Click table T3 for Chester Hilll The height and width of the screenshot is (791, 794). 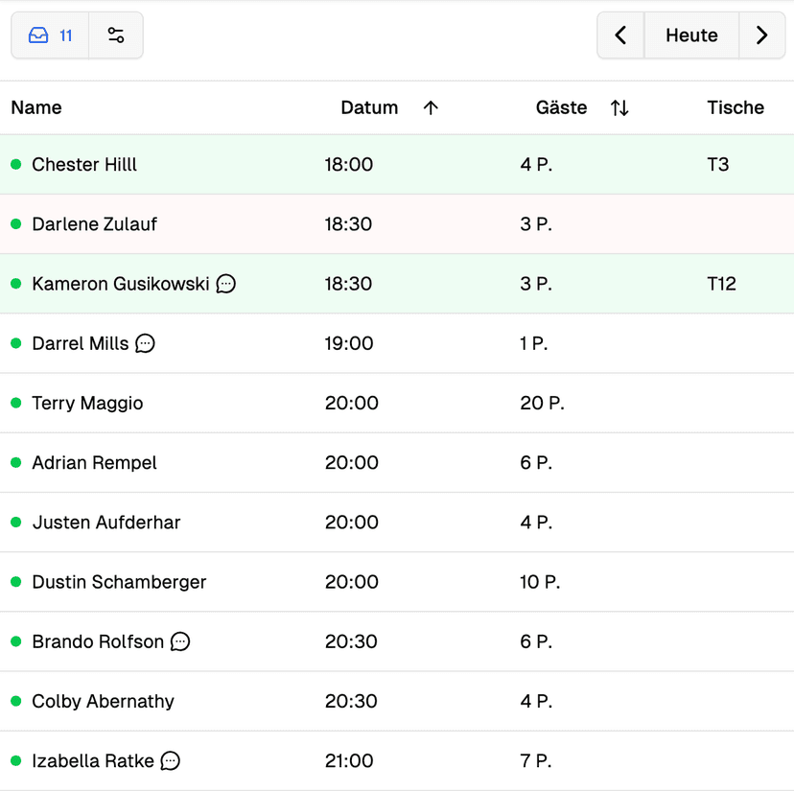[717, 165]
